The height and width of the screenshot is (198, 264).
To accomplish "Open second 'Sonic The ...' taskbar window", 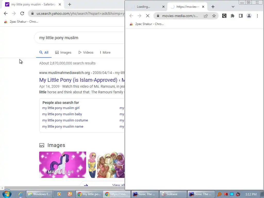I will click(201, 194).
